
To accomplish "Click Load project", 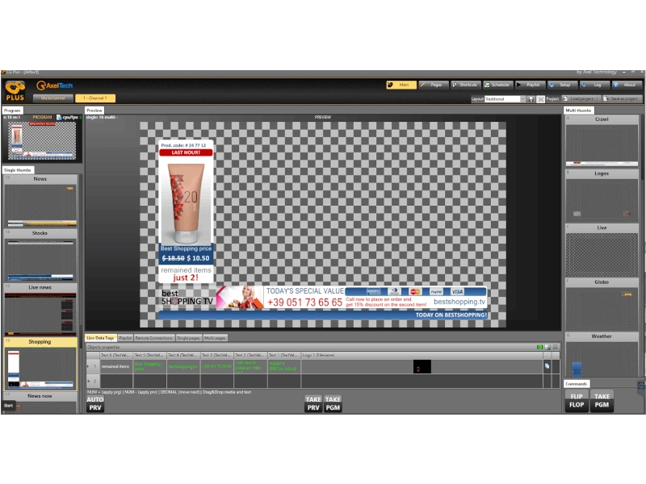I will (x=579, y=98).
